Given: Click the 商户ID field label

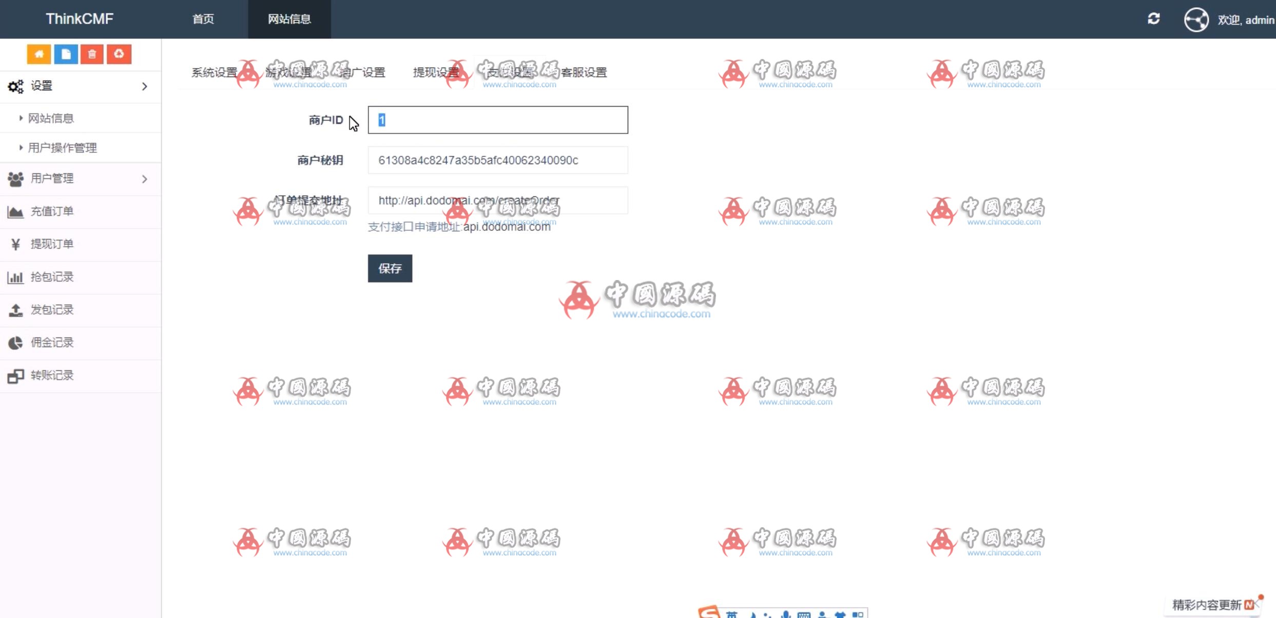Looking at the screenshot, I should [x=326, y=120].
